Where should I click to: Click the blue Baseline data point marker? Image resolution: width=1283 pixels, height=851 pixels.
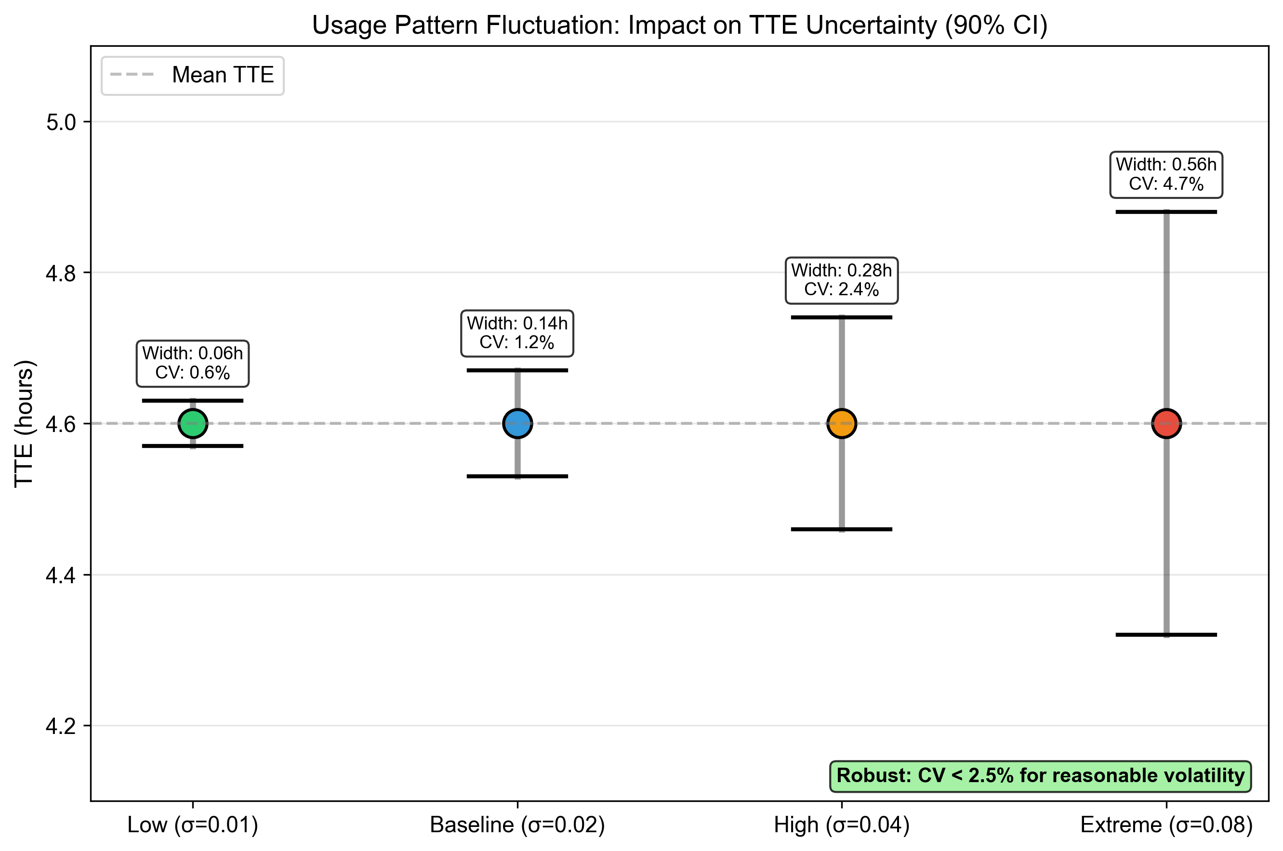pos(517,423)
